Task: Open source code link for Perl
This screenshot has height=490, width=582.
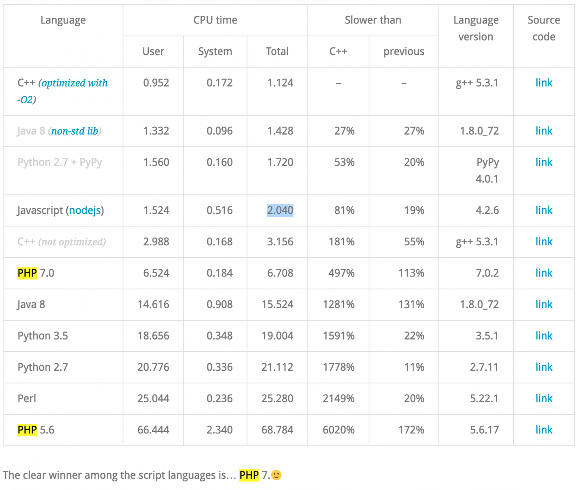Action: click(x=544, y=399)
